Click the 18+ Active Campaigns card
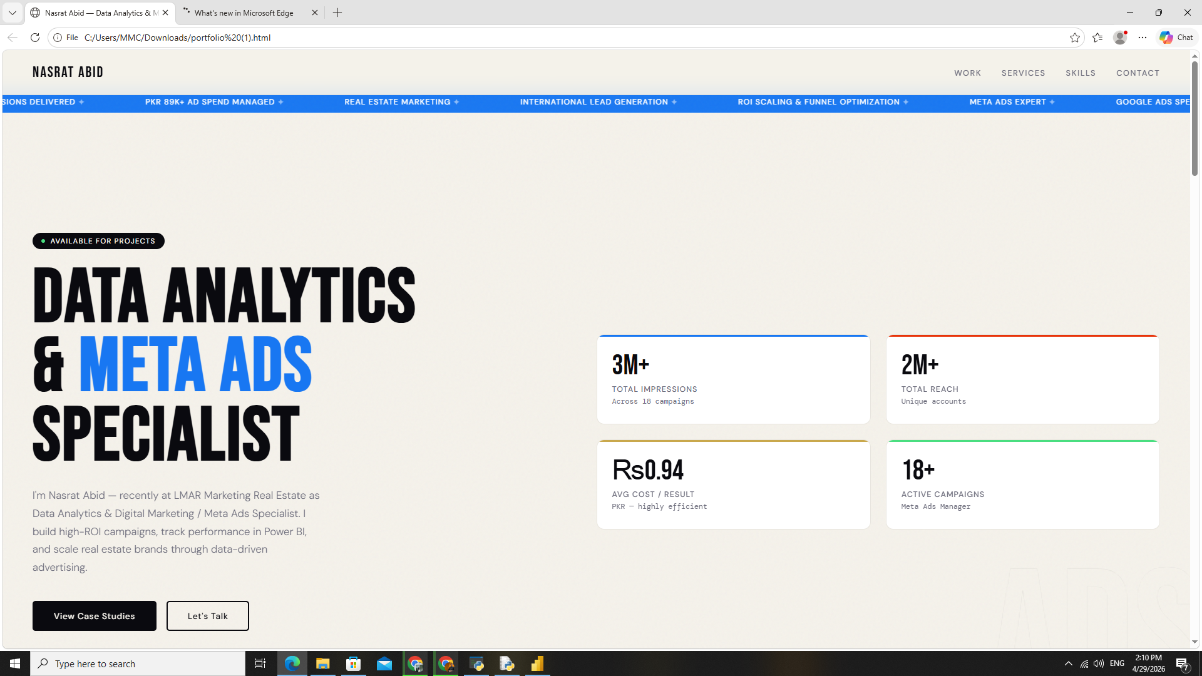 pos(1022,484)
